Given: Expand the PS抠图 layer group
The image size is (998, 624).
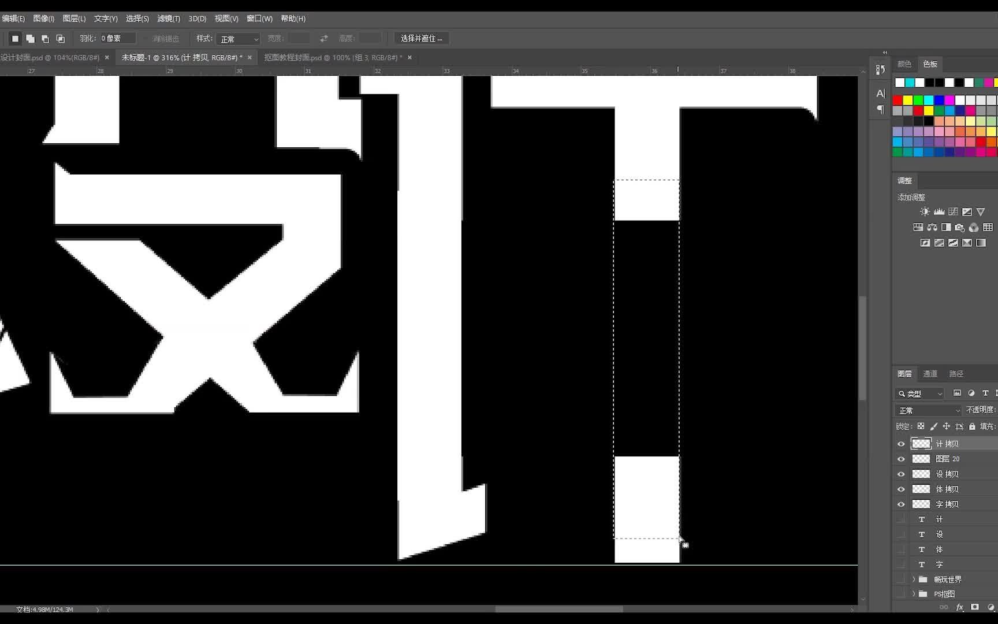Looking at the screenshot, I should tap(914, 593).
